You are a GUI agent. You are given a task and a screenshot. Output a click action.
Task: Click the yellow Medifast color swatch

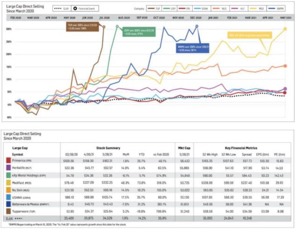8,183
